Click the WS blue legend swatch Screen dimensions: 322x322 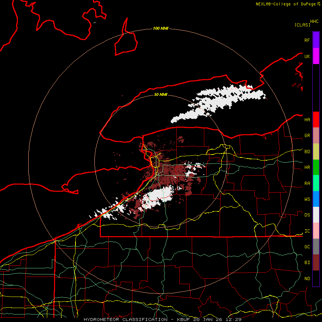316,199
